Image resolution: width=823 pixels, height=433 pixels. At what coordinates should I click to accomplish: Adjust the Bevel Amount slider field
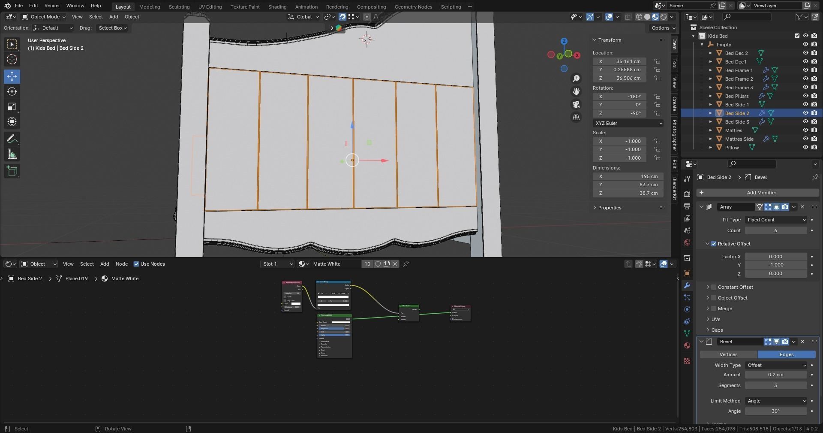pos(776,375)
